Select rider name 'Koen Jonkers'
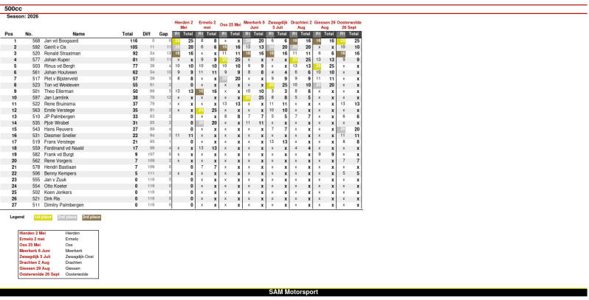 58,192
